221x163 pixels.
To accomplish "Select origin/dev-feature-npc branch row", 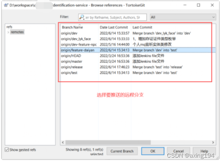I will click(138, 44).
